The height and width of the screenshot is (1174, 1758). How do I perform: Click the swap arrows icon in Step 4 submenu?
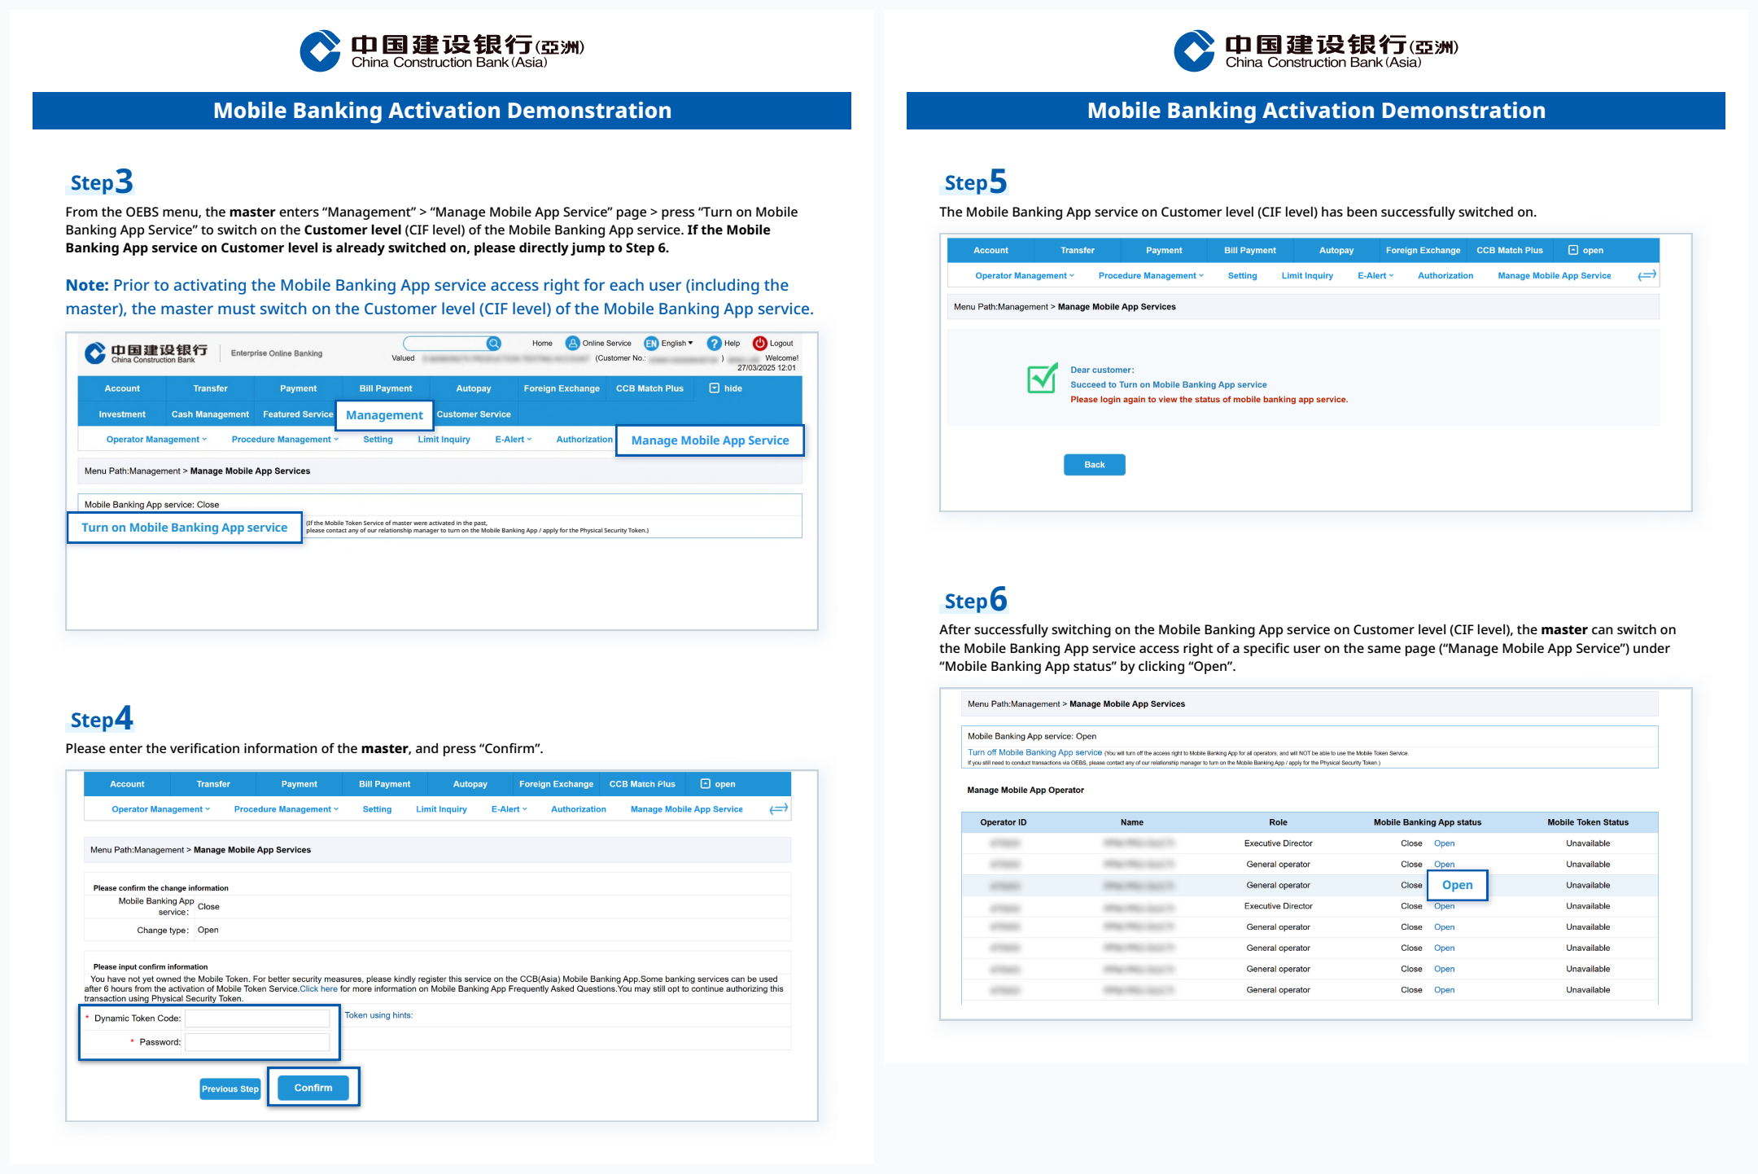(x=779, y=808)
